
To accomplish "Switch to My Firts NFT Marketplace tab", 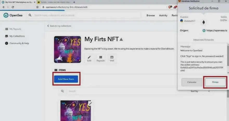I will click(18, 2).
